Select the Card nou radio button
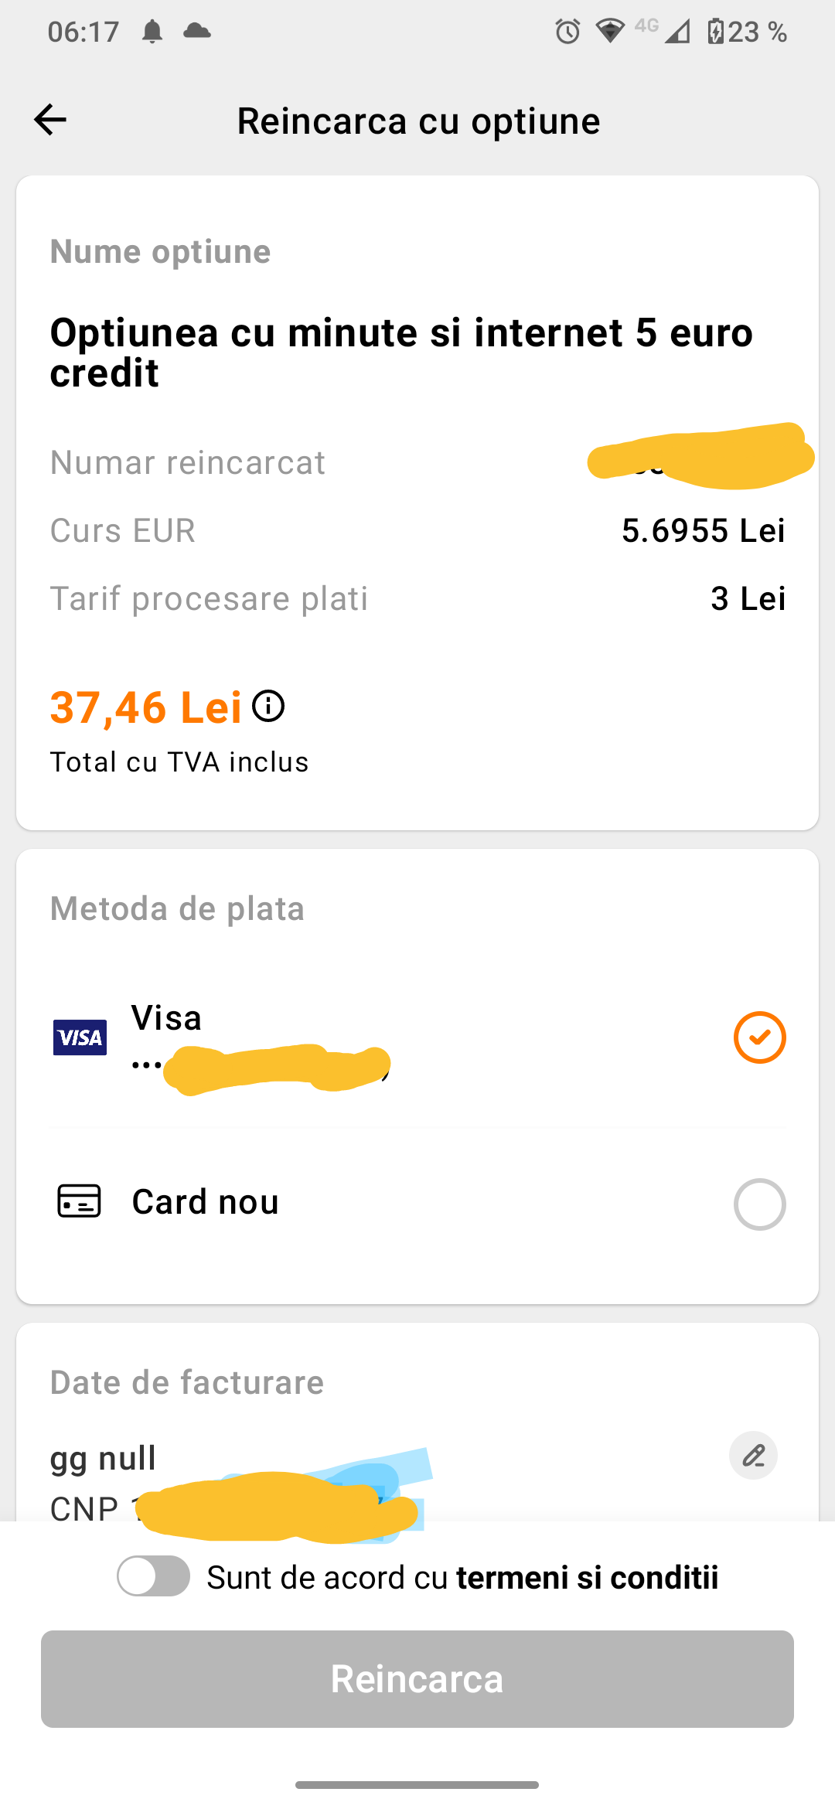This screenshot has height=1809, width=835. coord(759,1204)
